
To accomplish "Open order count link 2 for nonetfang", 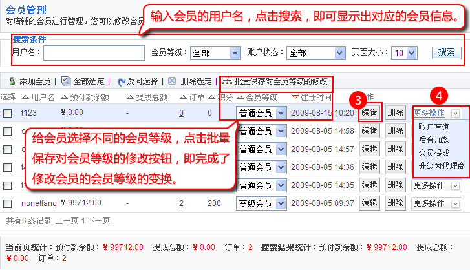I will pyautogui.click(x=182, y=203).
